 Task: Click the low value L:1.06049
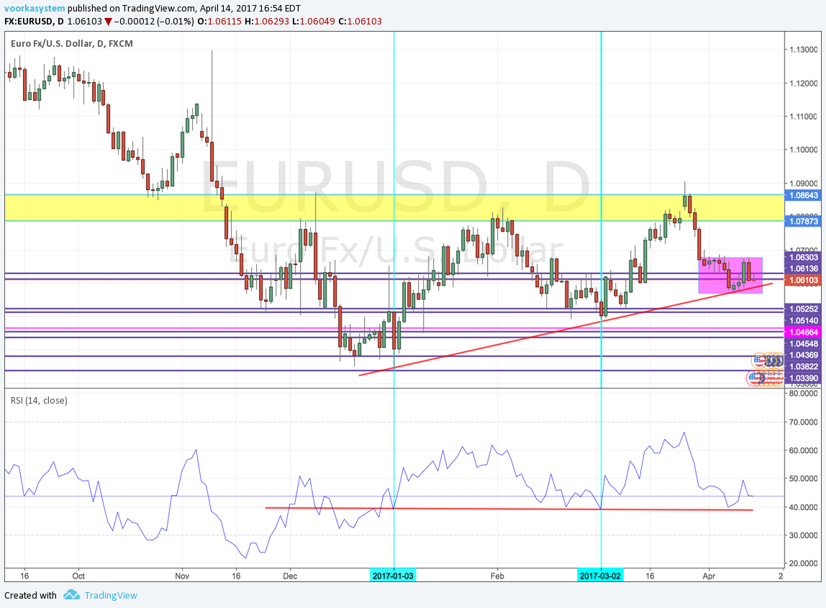pyautogui.click(x=313, y=22)
